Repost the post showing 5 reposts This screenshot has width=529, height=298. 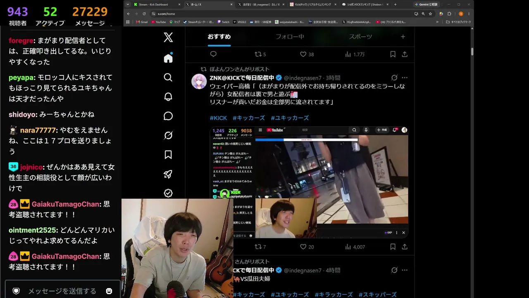pos(260,54)
